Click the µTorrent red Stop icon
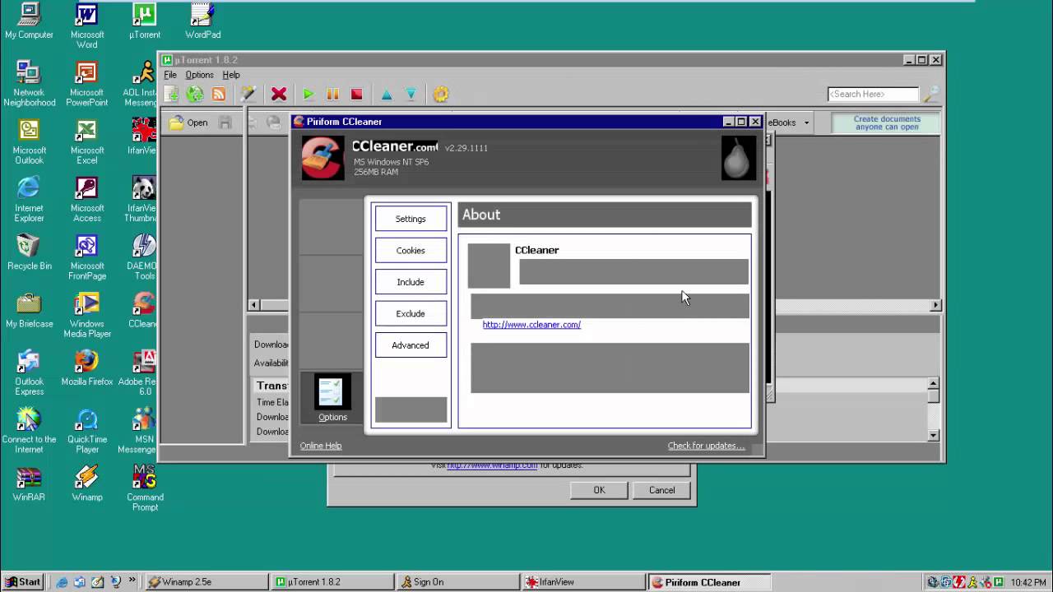 (x=356, y=95)
